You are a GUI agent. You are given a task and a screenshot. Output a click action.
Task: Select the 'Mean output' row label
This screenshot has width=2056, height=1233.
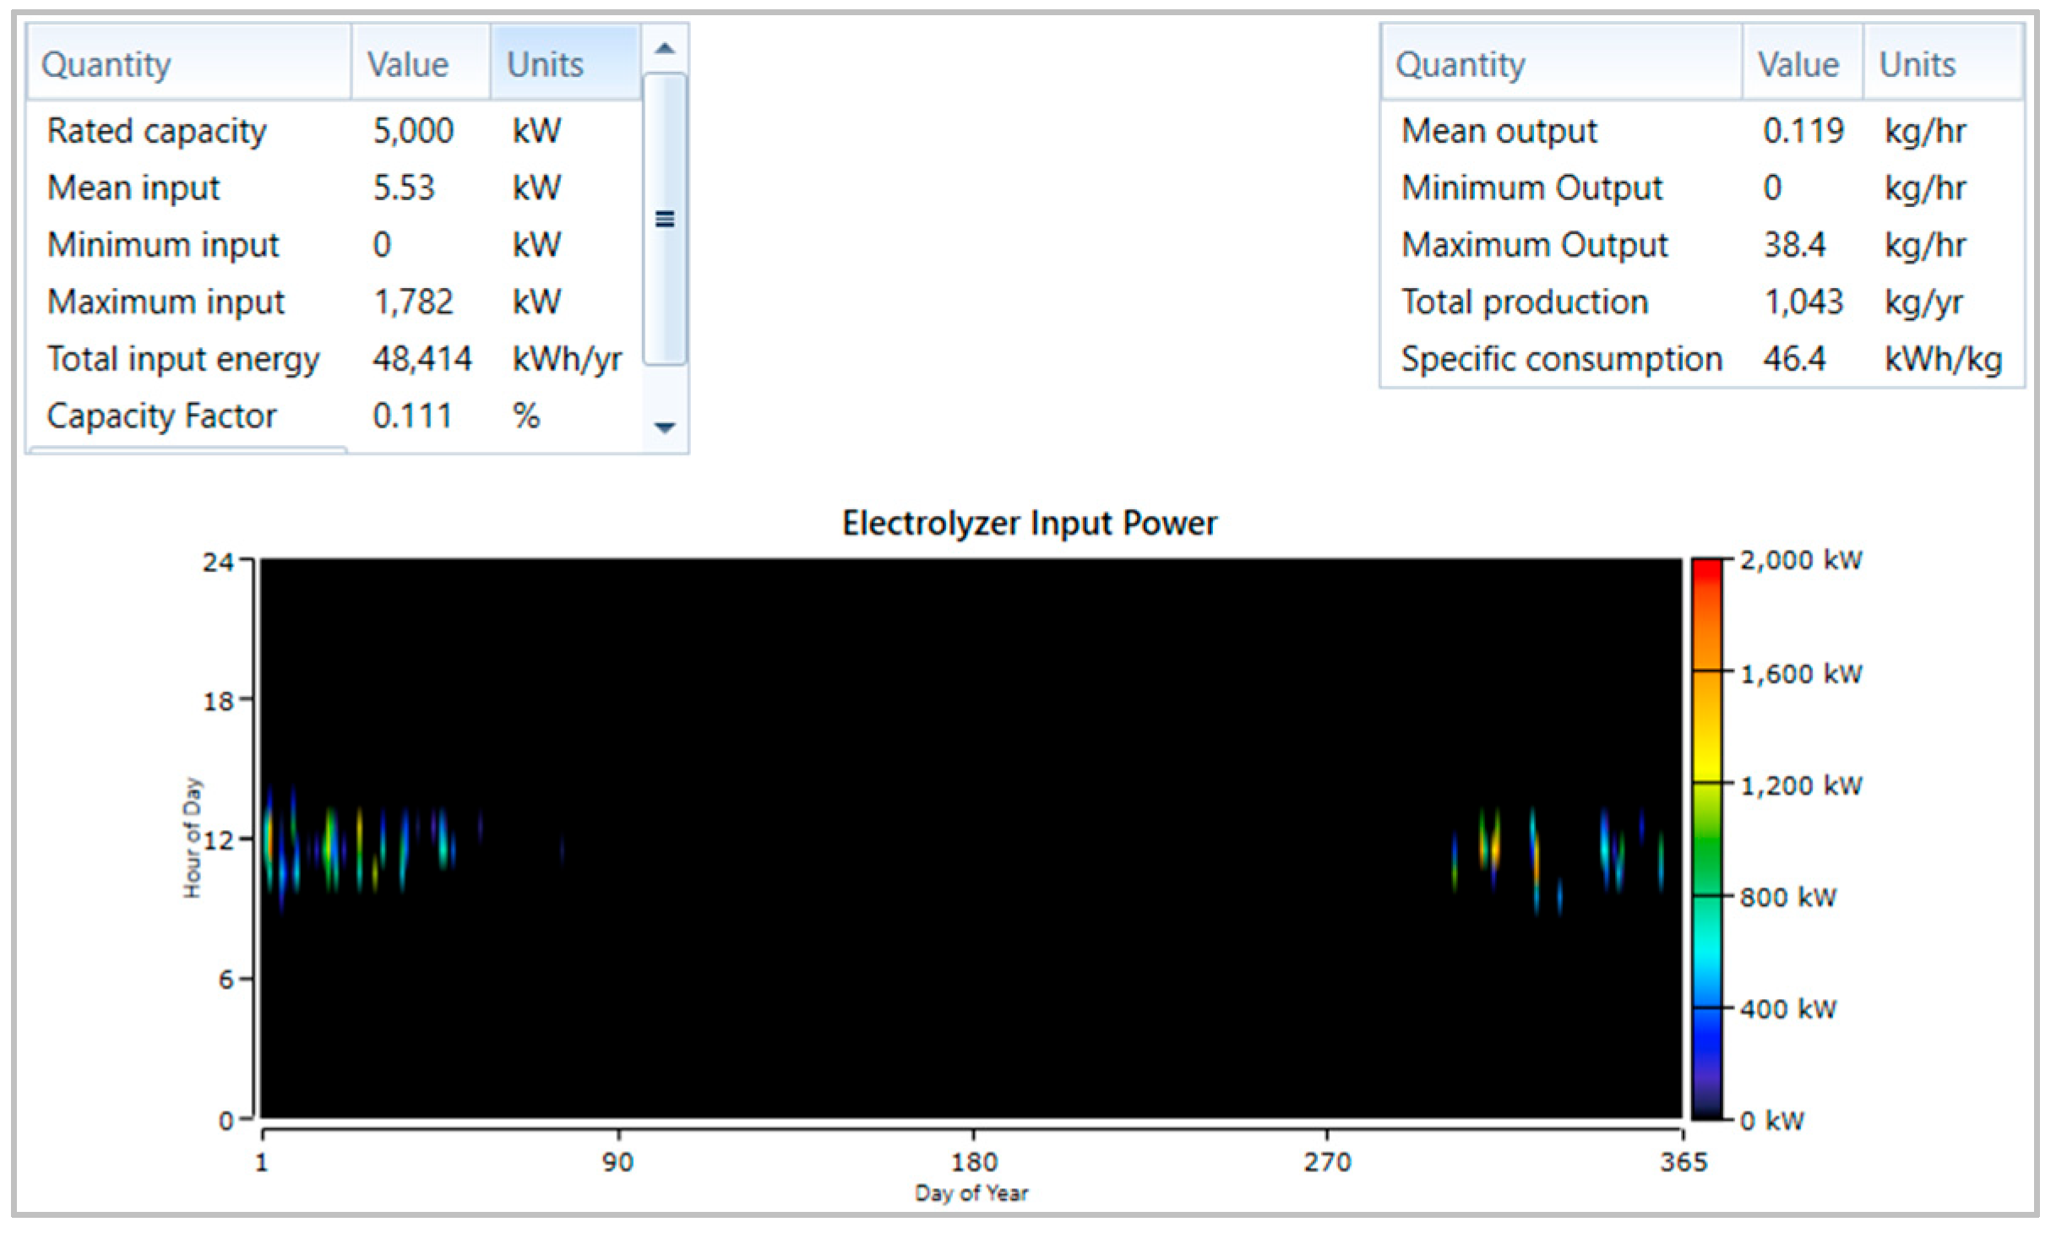coord(1499,131)
